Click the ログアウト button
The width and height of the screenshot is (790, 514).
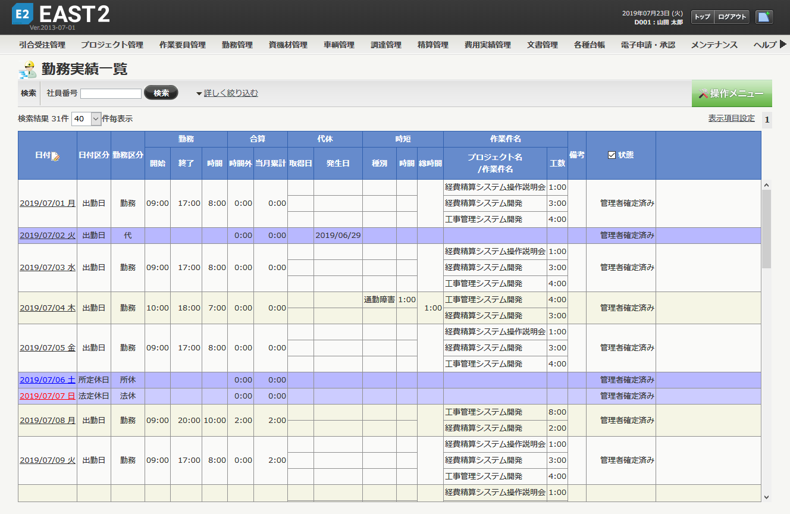point(732,17)
